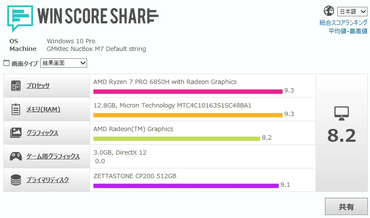Click the purple primary disk score bar

(186, 185)
